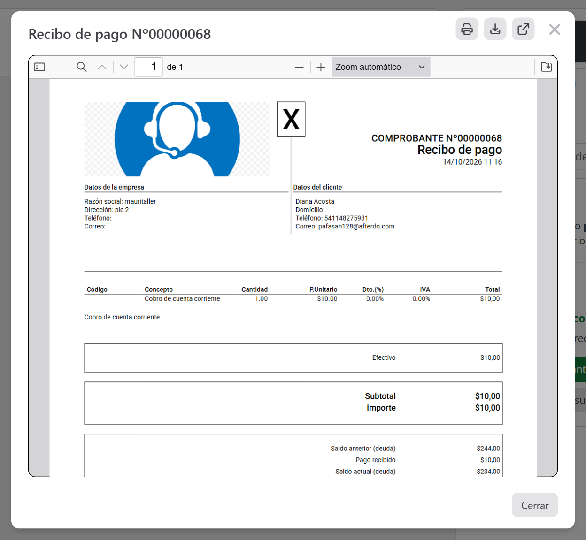
Task: Go to previous PDF page
Action: click(102, 67)
